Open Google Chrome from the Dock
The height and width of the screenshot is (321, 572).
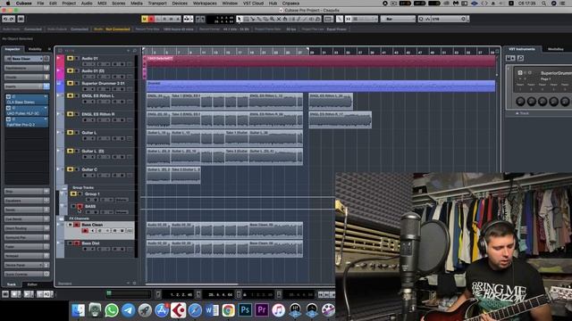229,310
